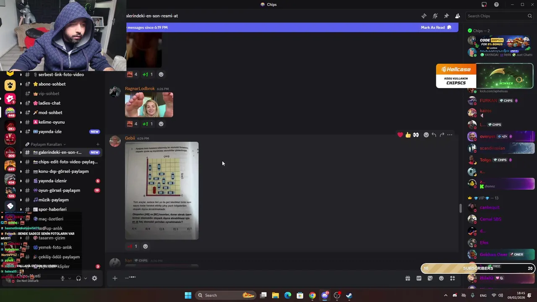Open serbest-link-foto-video channel
The width and height of the screenshot is (537, 302).
(x=61, y=74)
